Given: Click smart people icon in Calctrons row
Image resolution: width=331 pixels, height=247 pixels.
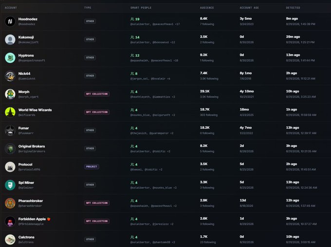Looking at the screenshot, I should (132, 237).
